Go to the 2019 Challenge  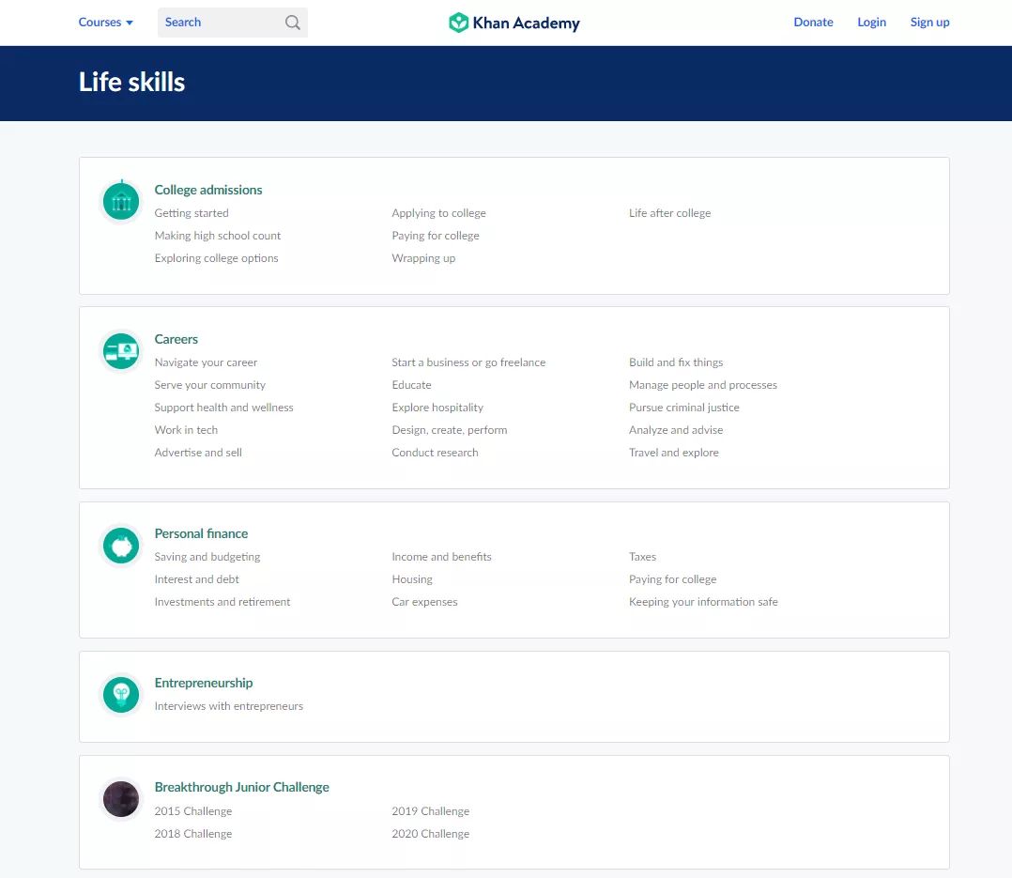[x=431, y=811]
